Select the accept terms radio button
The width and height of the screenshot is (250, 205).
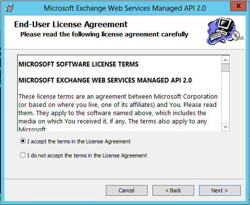coord(23,141)
